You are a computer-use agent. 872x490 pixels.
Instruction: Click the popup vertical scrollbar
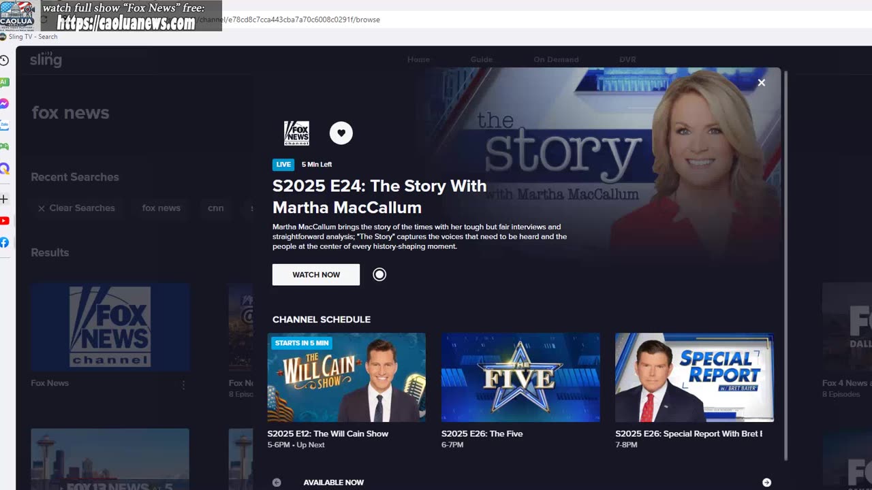click(785, 265)
